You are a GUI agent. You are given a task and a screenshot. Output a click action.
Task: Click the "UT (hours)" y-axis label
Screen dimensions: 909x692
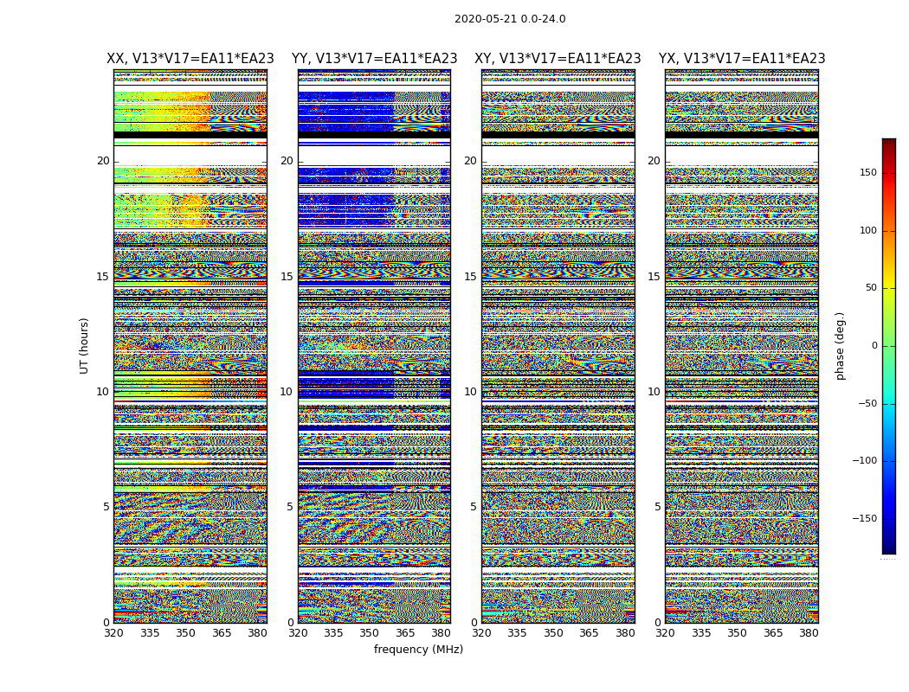pos(84,346)
